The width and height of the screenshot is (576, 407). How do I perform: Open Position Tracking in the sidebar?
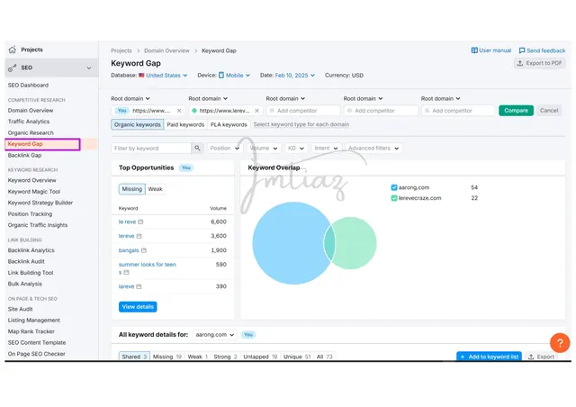click(30, 214)
